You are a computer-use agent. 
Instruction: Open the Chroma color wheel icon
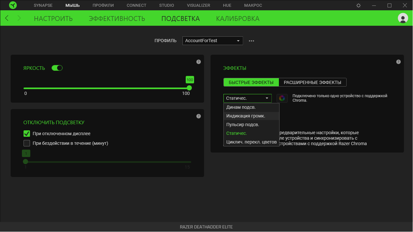[282, 98]
